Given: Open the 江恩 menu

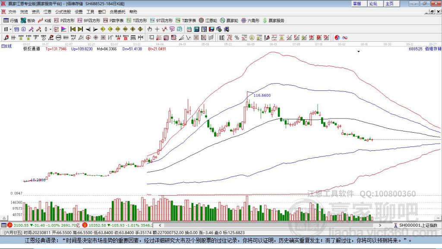Looking at the screenshot, I should [x=47, y=12].
